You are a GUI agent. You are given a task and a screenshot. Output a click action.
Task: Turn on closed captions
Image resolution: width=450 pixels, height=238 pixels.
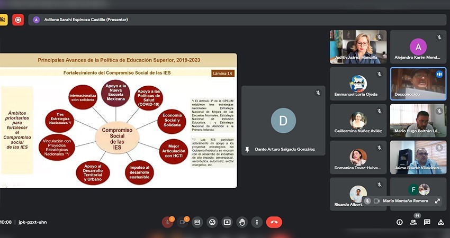[x=197, y=222]
